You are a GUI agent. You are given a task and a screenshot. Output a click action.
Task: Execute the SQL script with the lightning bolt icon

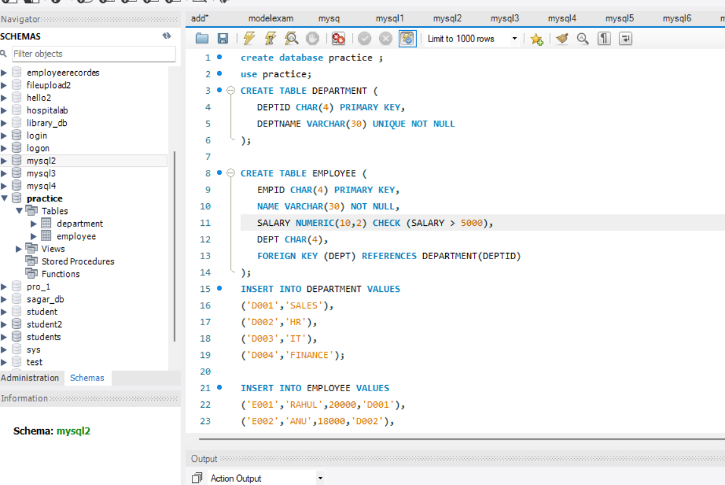click(249, 38)
